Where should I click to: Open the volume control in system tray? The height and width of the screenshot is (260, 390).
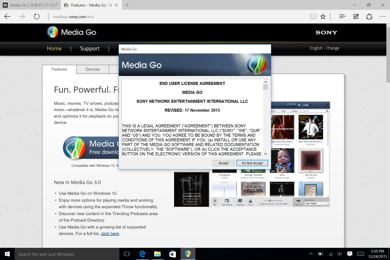tap(340, 254)
